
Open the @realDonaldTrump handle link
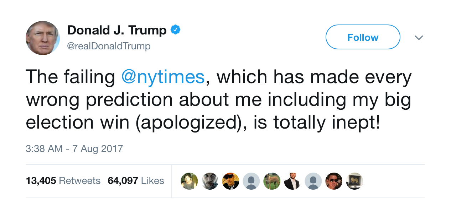click(109, 46)
